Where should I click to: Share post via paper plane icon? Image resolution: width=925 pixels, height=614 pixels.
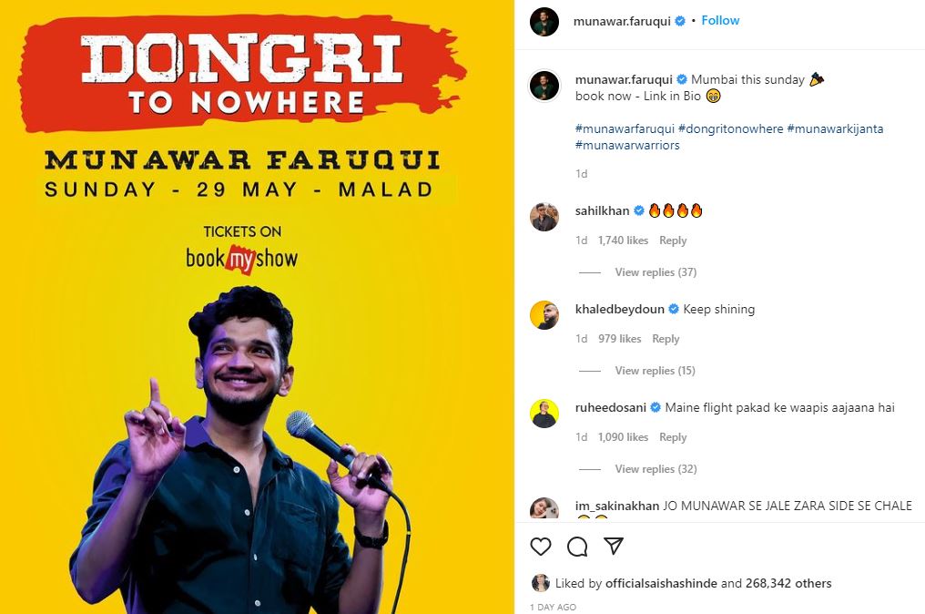(x=614, y=546)
